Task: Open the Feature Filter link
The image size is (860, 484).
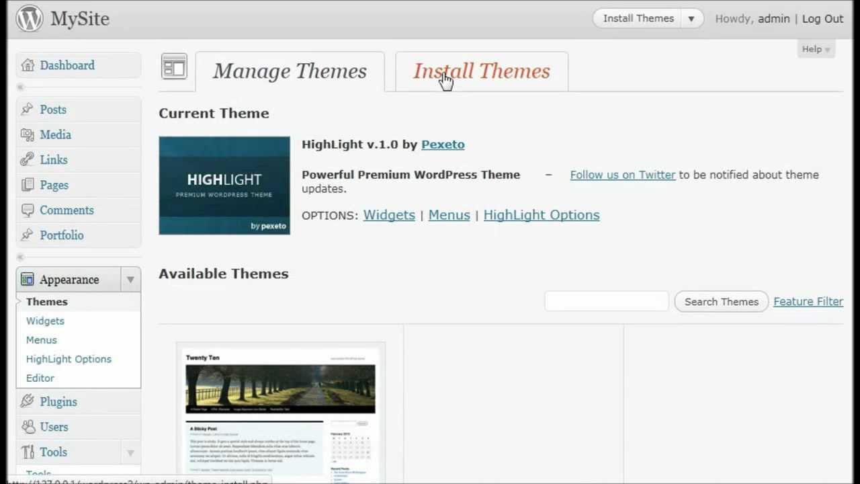Action: (808, 302)
